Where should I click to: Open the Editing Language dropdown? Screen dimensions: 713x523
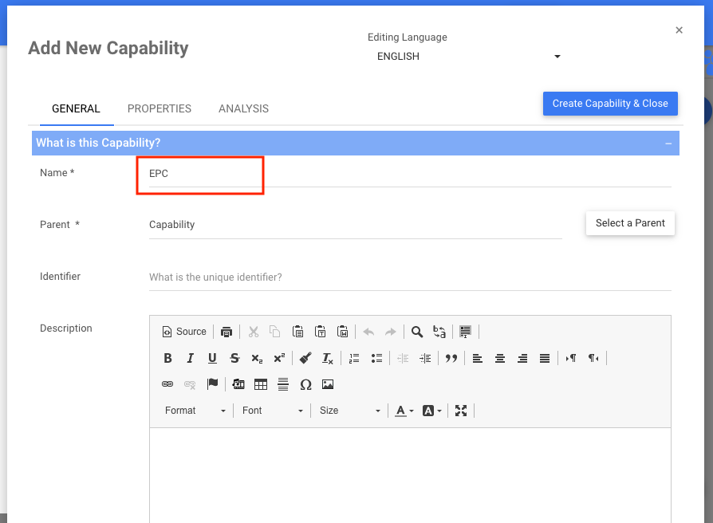[x=469, y=57]
